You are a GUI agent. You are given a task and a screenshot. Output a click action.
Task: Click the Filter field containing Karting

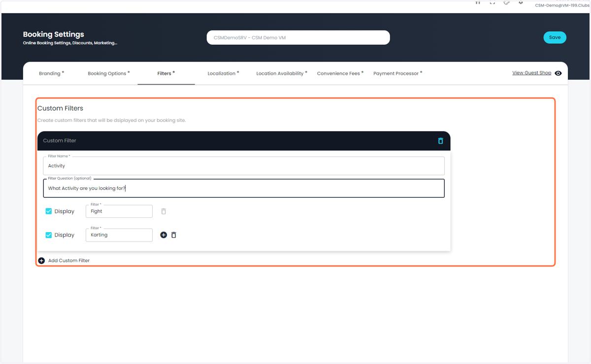tap(119, 235)
